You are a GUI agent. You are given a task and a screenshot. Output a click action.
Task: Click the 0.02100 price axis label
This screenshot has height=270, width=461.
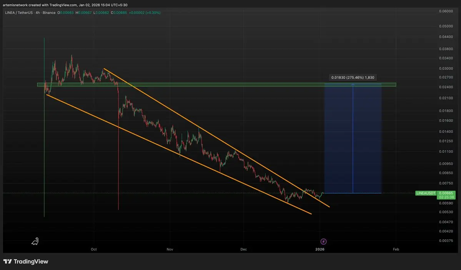[x=446, y=98]
